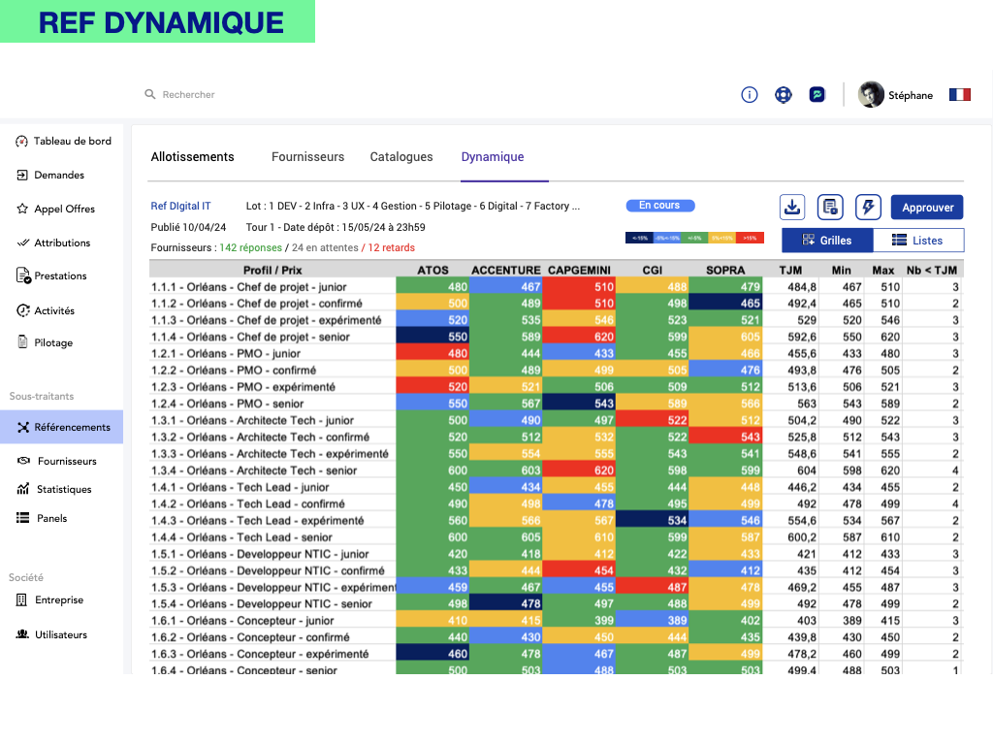Select Référencements in the sidebar
This screenshot has width=993, height=745.
coord(62,427)
